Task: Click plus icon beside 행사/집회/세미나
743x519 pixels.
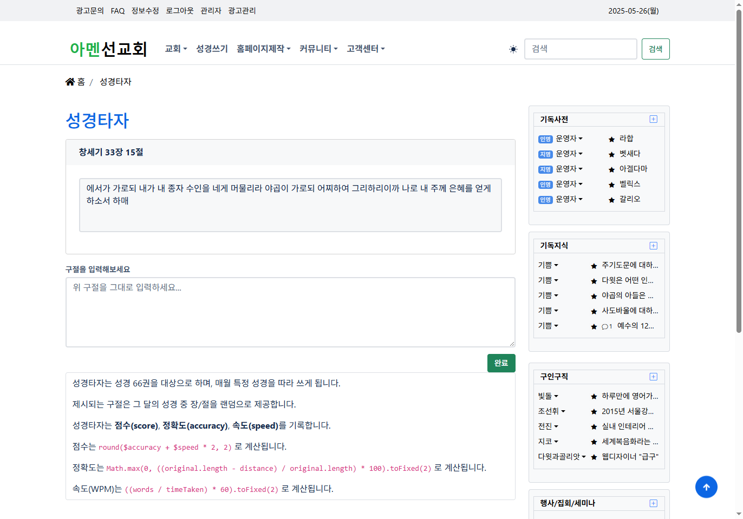Action: tap(653, 503)
